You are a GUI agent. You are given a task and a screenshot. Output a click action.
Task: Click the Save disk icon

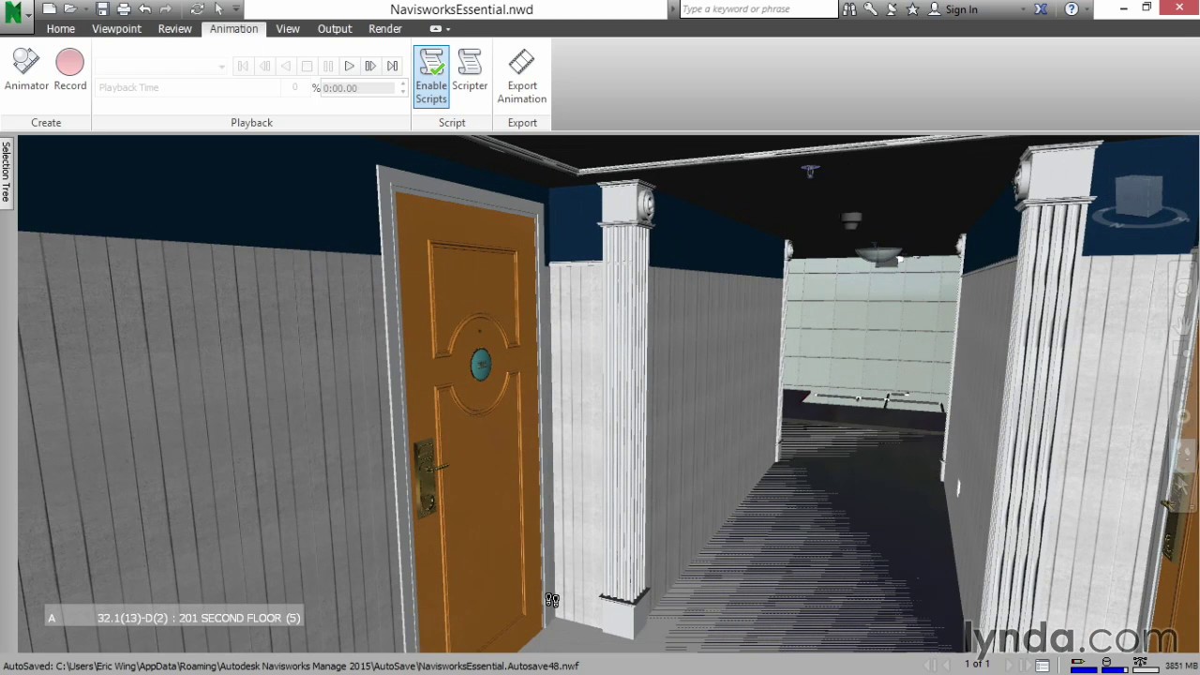102,9
